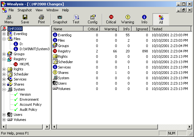Expand the Users tree node
The width and height of the screenshot is (194, 137).
coord(4,115)
